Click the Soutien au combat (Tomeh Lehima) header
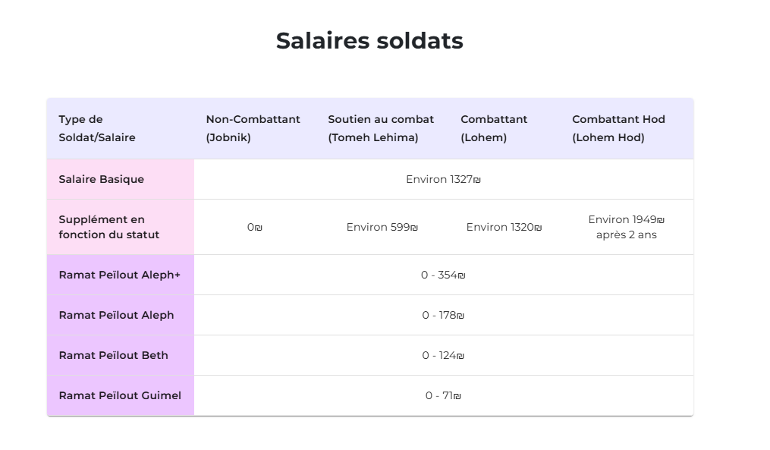Image resolution: width=770 pixels, height=450 pixels. click(382, 128)
